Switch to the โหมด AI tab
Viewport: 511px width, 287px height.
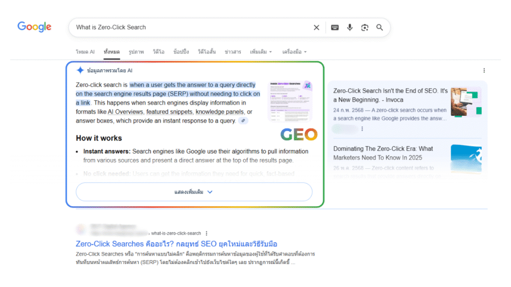point(85,52)
